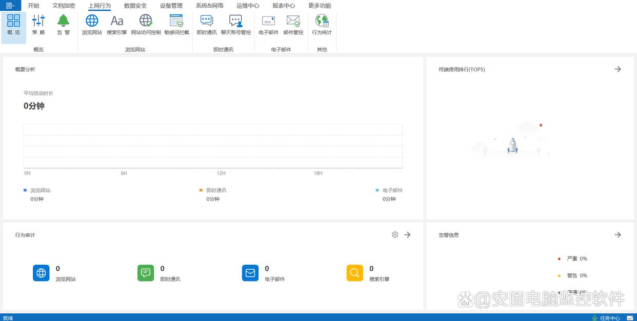This screenshot has height=321, width=637.
Task: Switch to 数据安全 tab
Action: pos(135,6)
